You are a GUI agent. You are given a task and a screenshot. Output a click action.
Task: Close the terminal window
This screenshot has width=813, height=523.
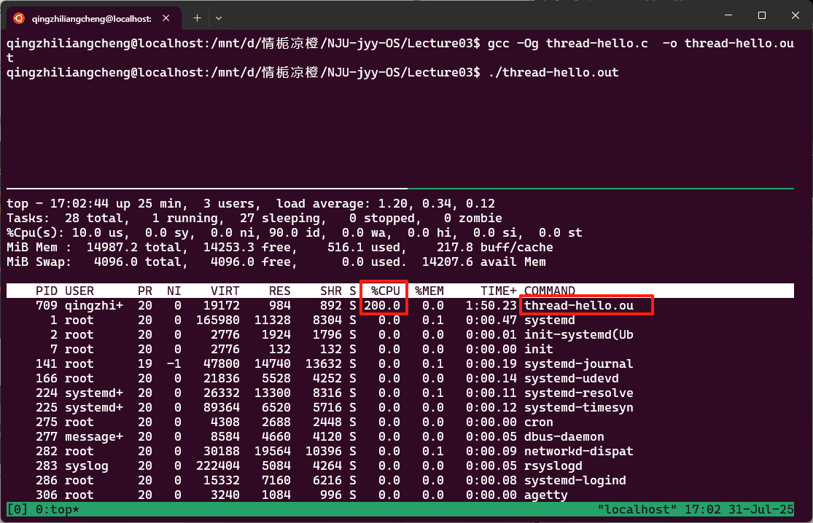[x=795, y=15]
